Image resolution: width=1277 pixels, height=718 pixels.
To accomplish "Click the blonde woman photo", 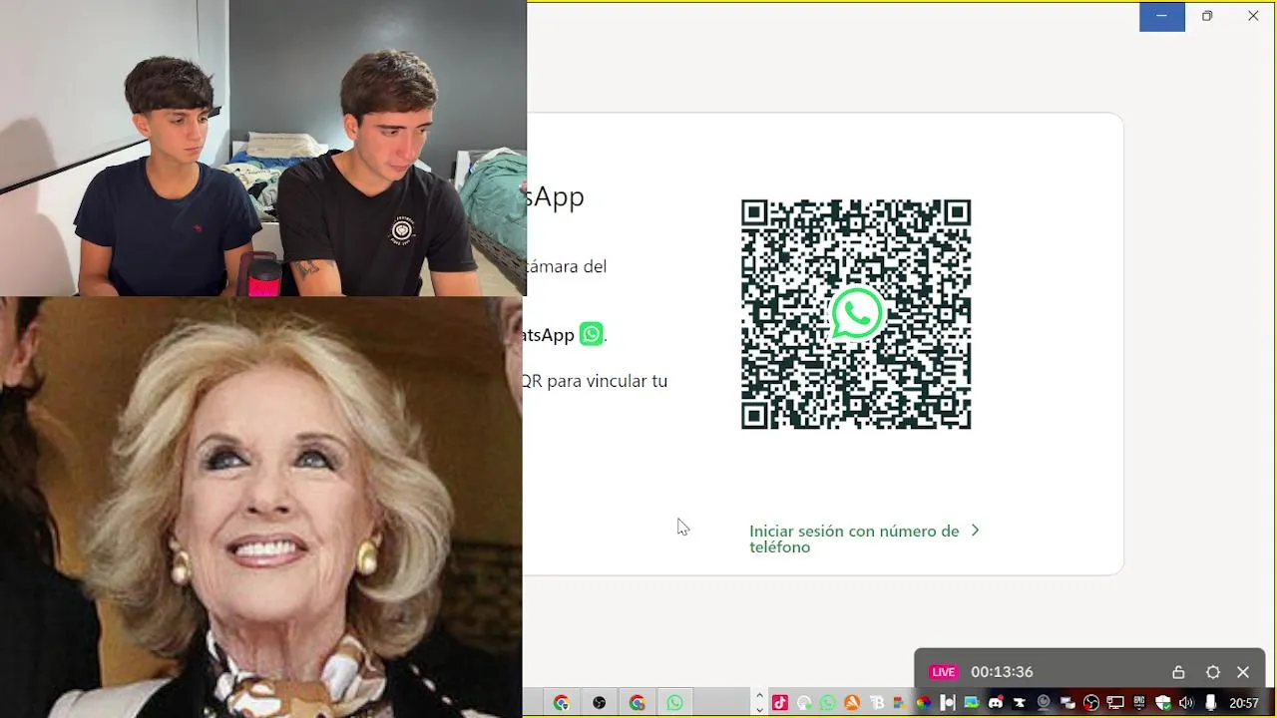I will click(261, 507).
